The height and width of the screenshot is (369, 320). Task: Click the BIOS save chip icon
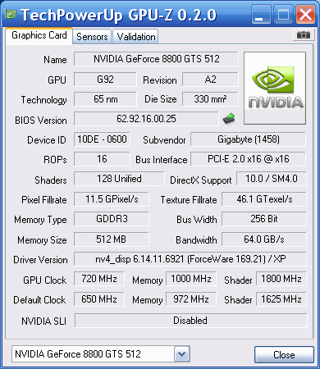(229, 119)
